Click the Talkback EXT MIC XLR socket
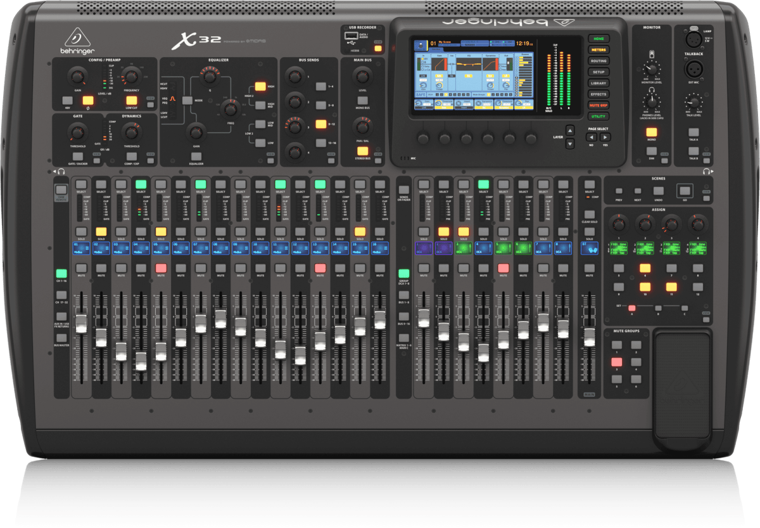 tap(695, 69)
